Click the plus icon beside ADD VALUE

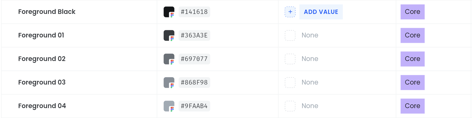click(x=290, y=12)
